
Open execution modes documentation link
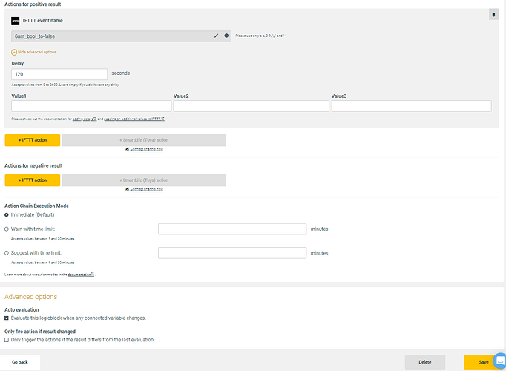[x=81, y=275]
